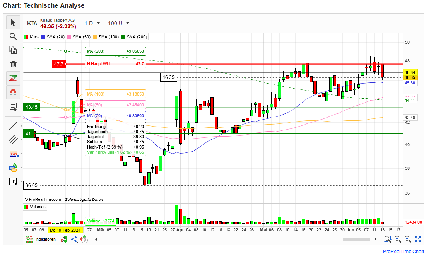Screen dimensions: 426x255
Task: Follow the ProRealTime Chart link
Action: (x=403, y=251)
